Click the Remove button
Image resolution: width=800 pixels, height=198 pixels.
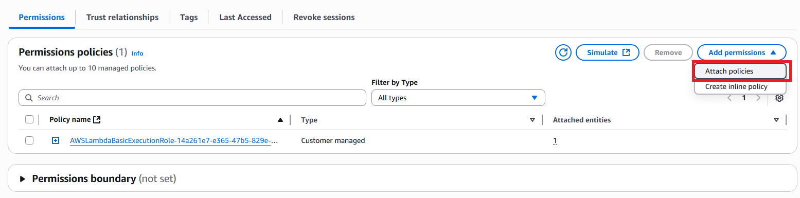[668, 52]
